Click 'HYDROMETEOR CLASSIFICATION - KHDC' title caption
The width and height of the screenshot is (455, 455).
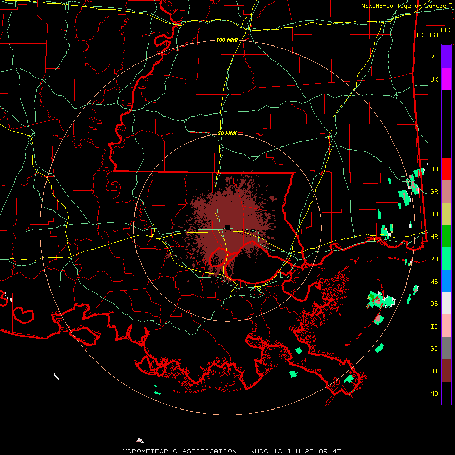tap(195, 451)
